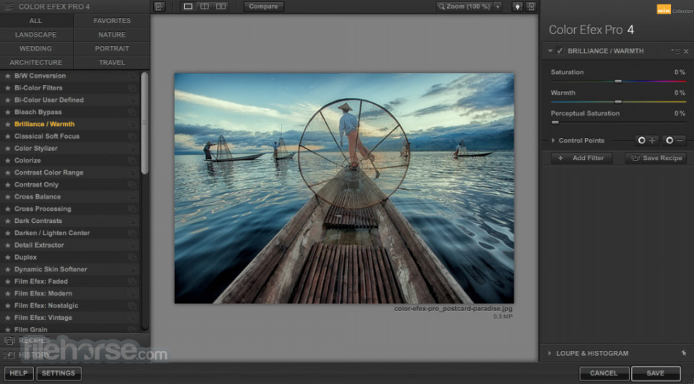This screenshot has height=384, width=694.
Task: Select single image view mode
Action: pyautogui.click(x=188, y=6)
